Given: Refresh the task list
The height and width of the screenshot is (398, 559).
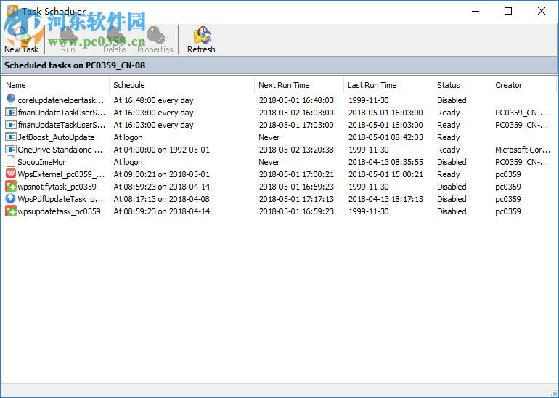Looking at the screenshot, I should [x=201, y=40].
